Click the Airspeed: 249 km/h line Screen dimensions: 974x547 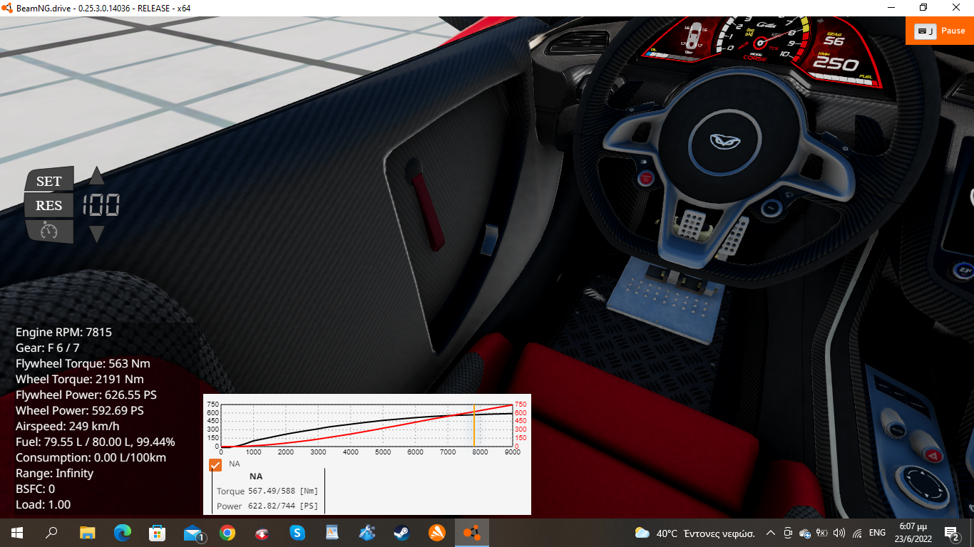point(68,426)
